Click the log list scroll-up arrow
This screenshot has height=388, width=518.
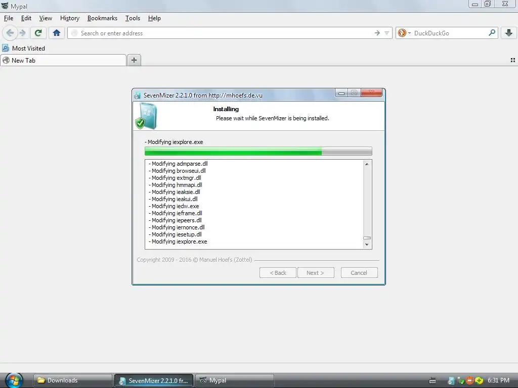tap(367, 164)
